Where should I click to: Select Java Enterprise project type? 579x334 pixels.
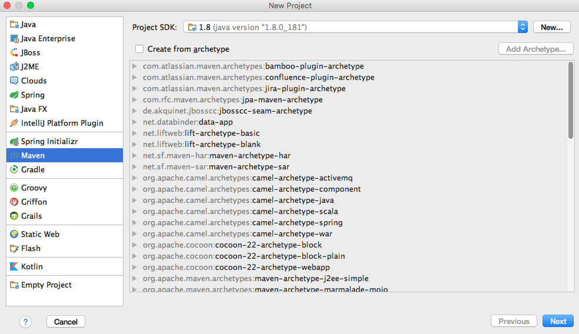click(x=48, y=38)
